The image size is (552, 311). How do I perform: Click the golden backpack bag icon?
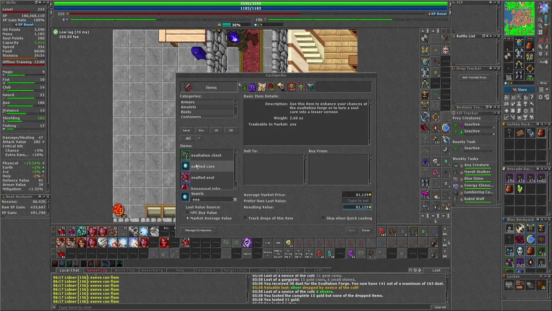pyautogui.click(x=541, y=133)
